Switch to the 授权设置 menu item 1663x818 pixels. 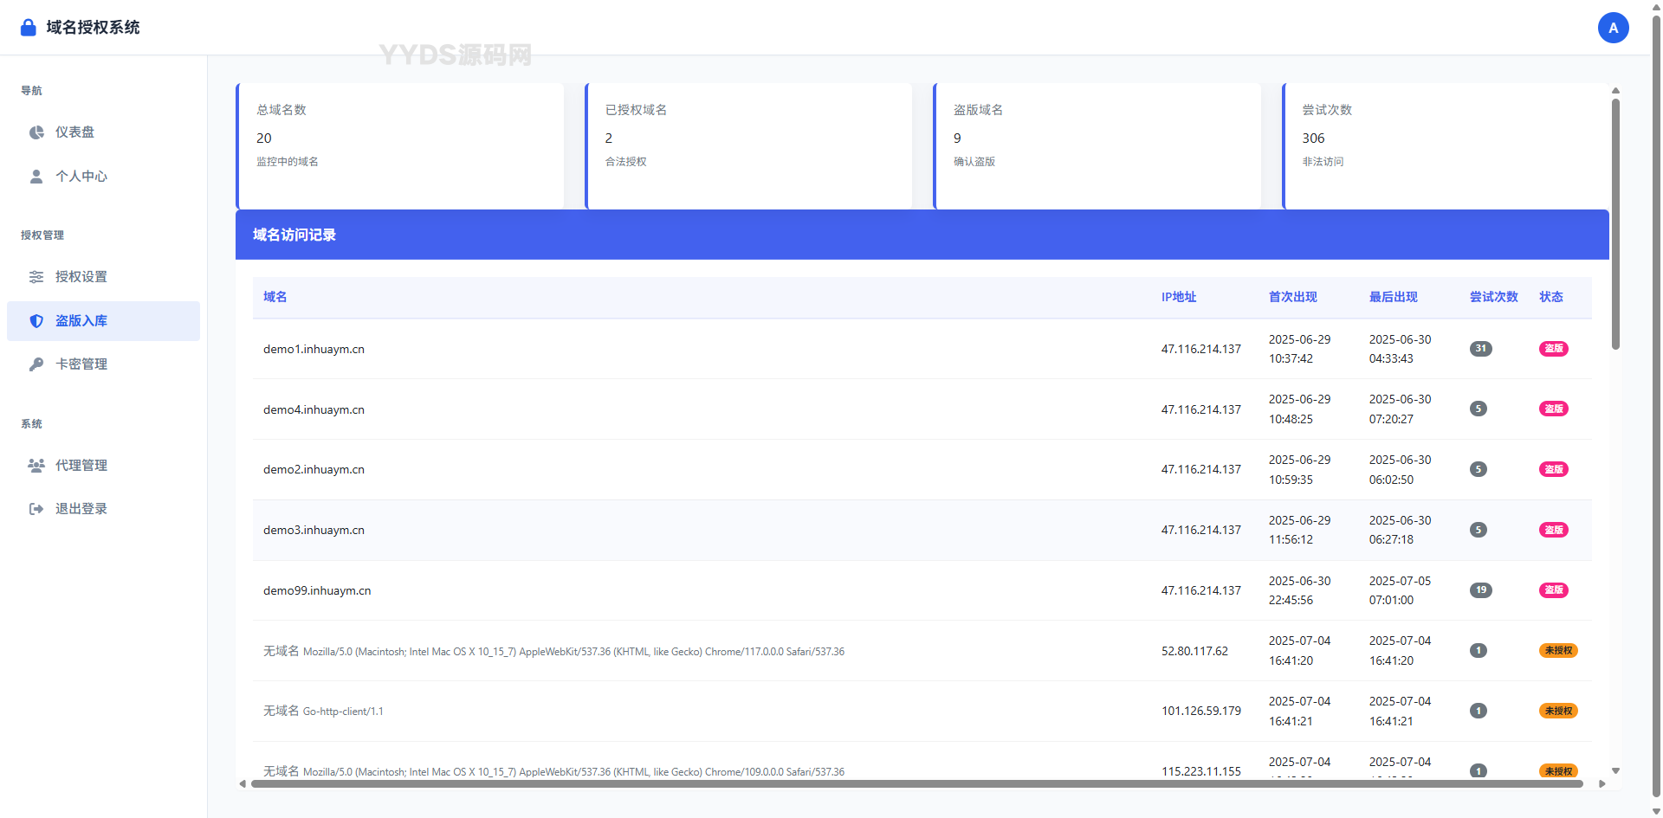(82, 276)
